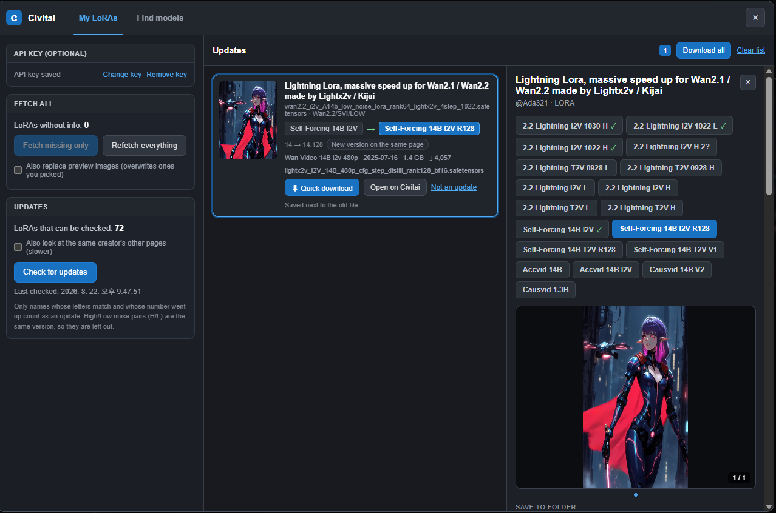Select the 2.2 Lightning I2V L version
This screenshot has width=776, height=513.
coord(555,188)
